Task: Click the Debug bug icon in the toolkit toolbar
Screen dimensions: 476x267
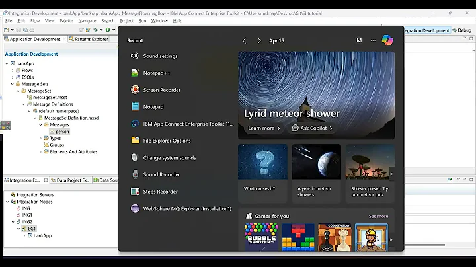Action: (95, 30)
